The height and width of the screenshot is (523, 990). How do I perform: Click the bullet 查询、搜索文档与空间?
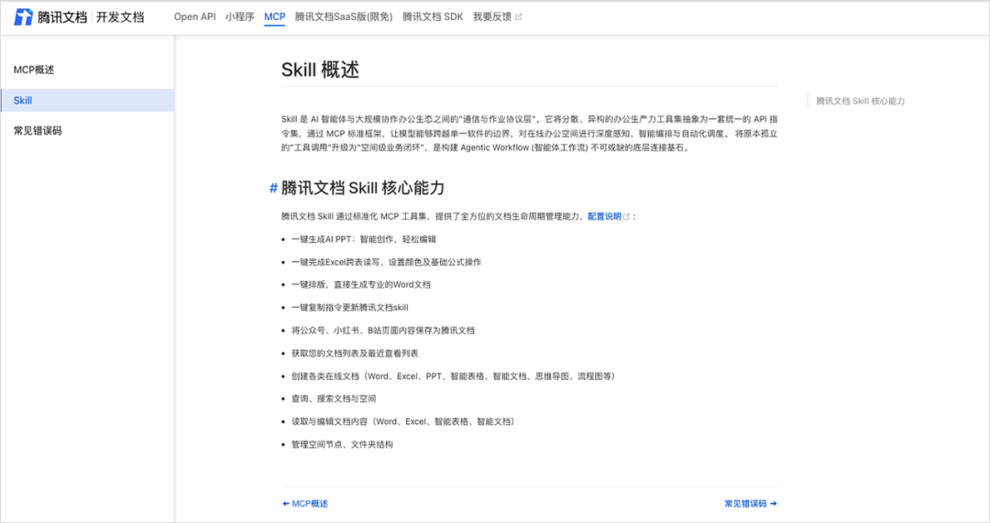[334, 398]
